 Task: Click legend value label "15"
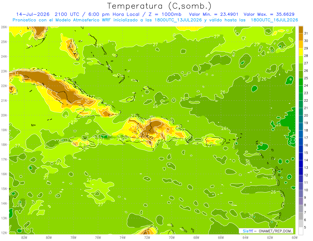point(306,153)
